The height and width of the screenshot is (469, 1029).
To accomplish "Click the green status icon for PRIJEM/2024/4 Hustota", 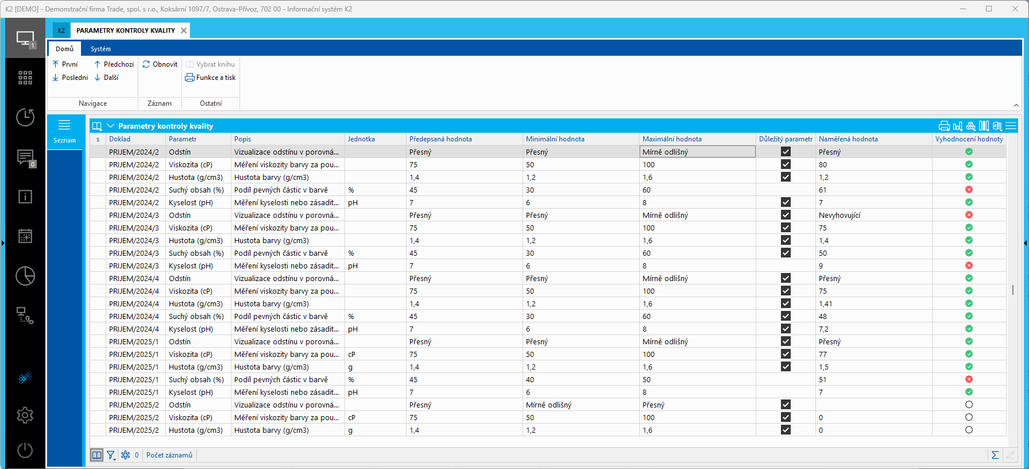I will coord(969,303).
